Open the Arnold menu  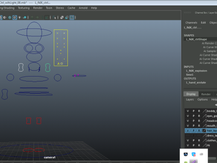point(83,8)
